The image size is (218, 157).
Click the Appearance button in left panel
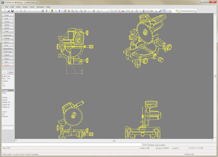coord(8,48)
